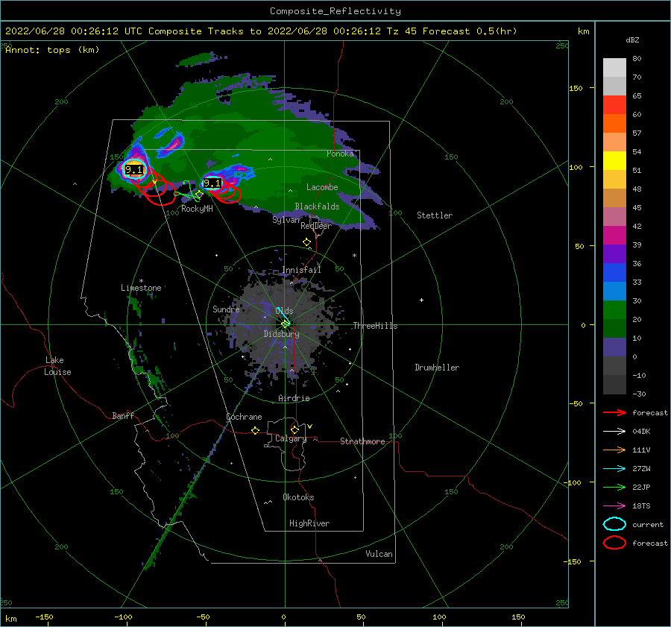Click the UTC Composite Tracks timestamp header
Viewport: 671px width, 627px height.
point(261,31)
